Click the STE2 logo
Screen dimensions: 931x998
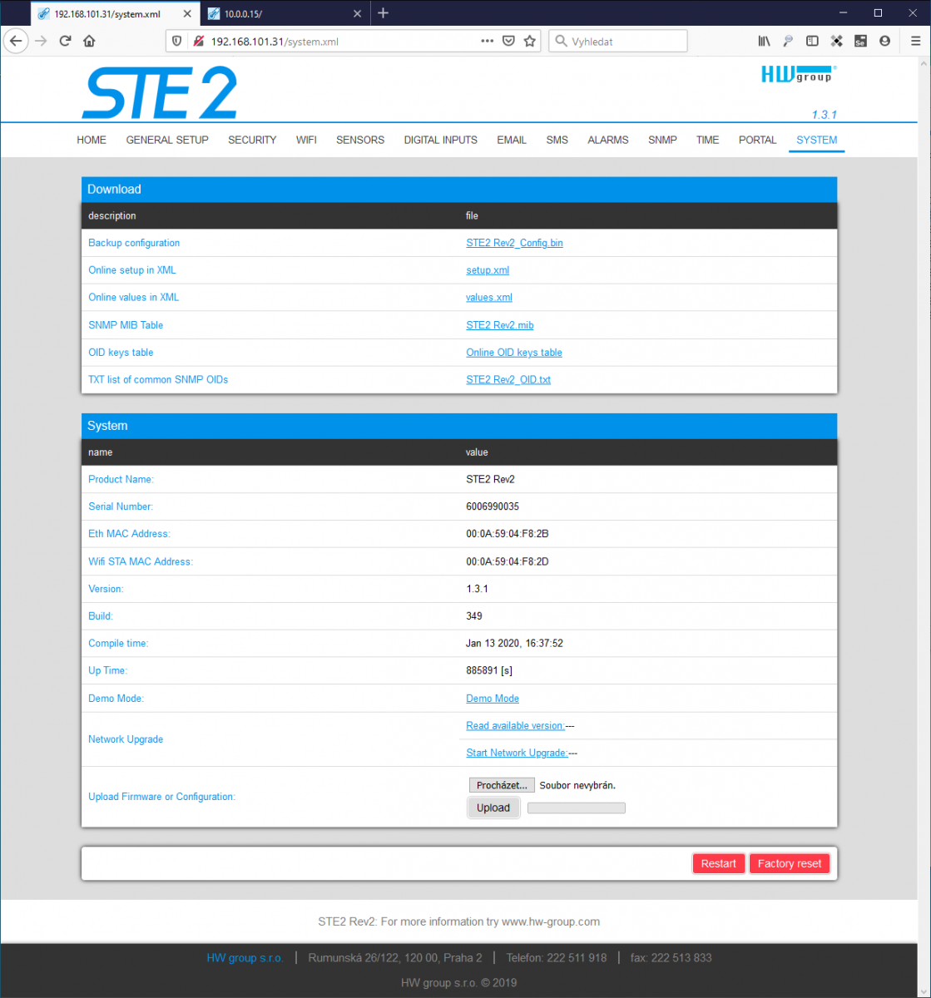tap(159, 92)
